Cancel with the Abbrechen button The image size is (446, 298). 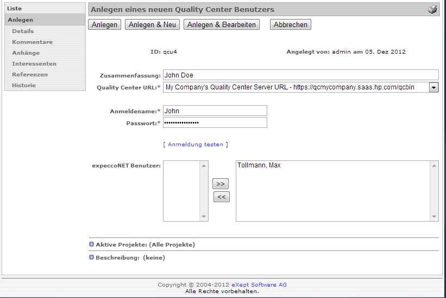[290, 25]
